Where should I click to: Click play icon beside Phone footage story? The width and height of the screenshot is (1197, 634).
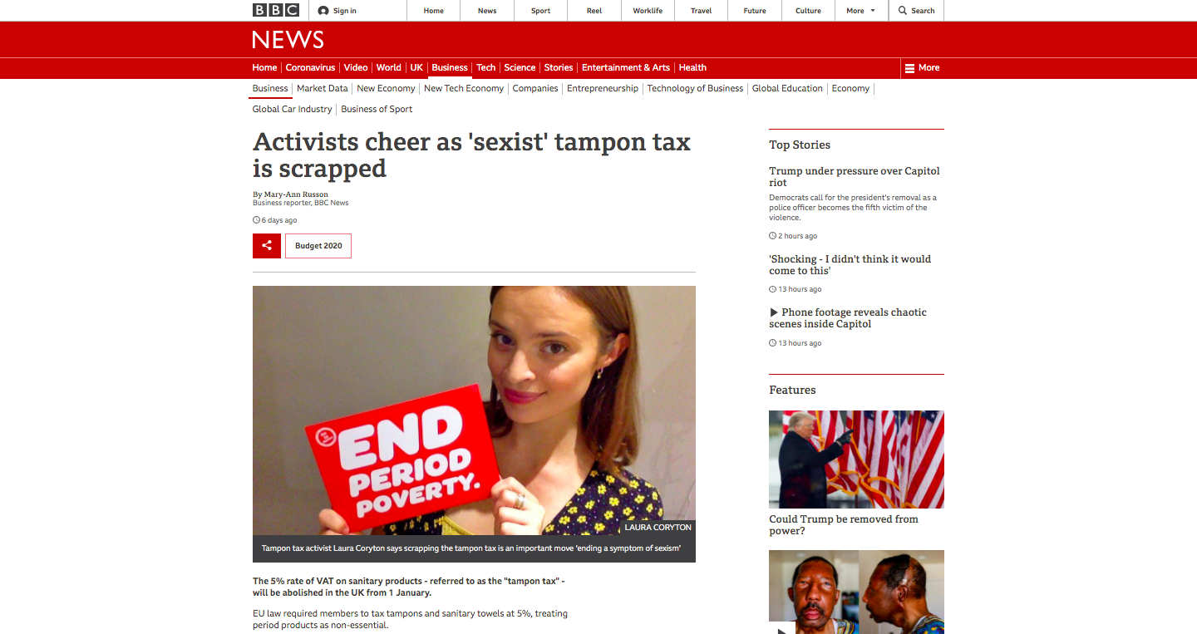[774, 312]
